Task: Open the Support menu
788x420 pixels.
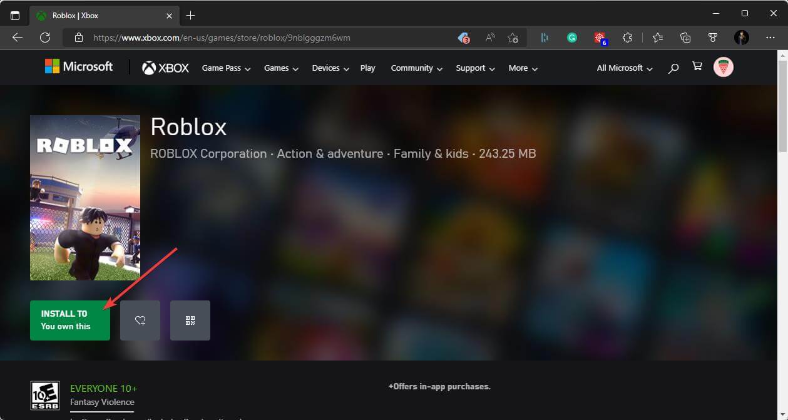Action: pyautogui.click(x=474, y=68)
